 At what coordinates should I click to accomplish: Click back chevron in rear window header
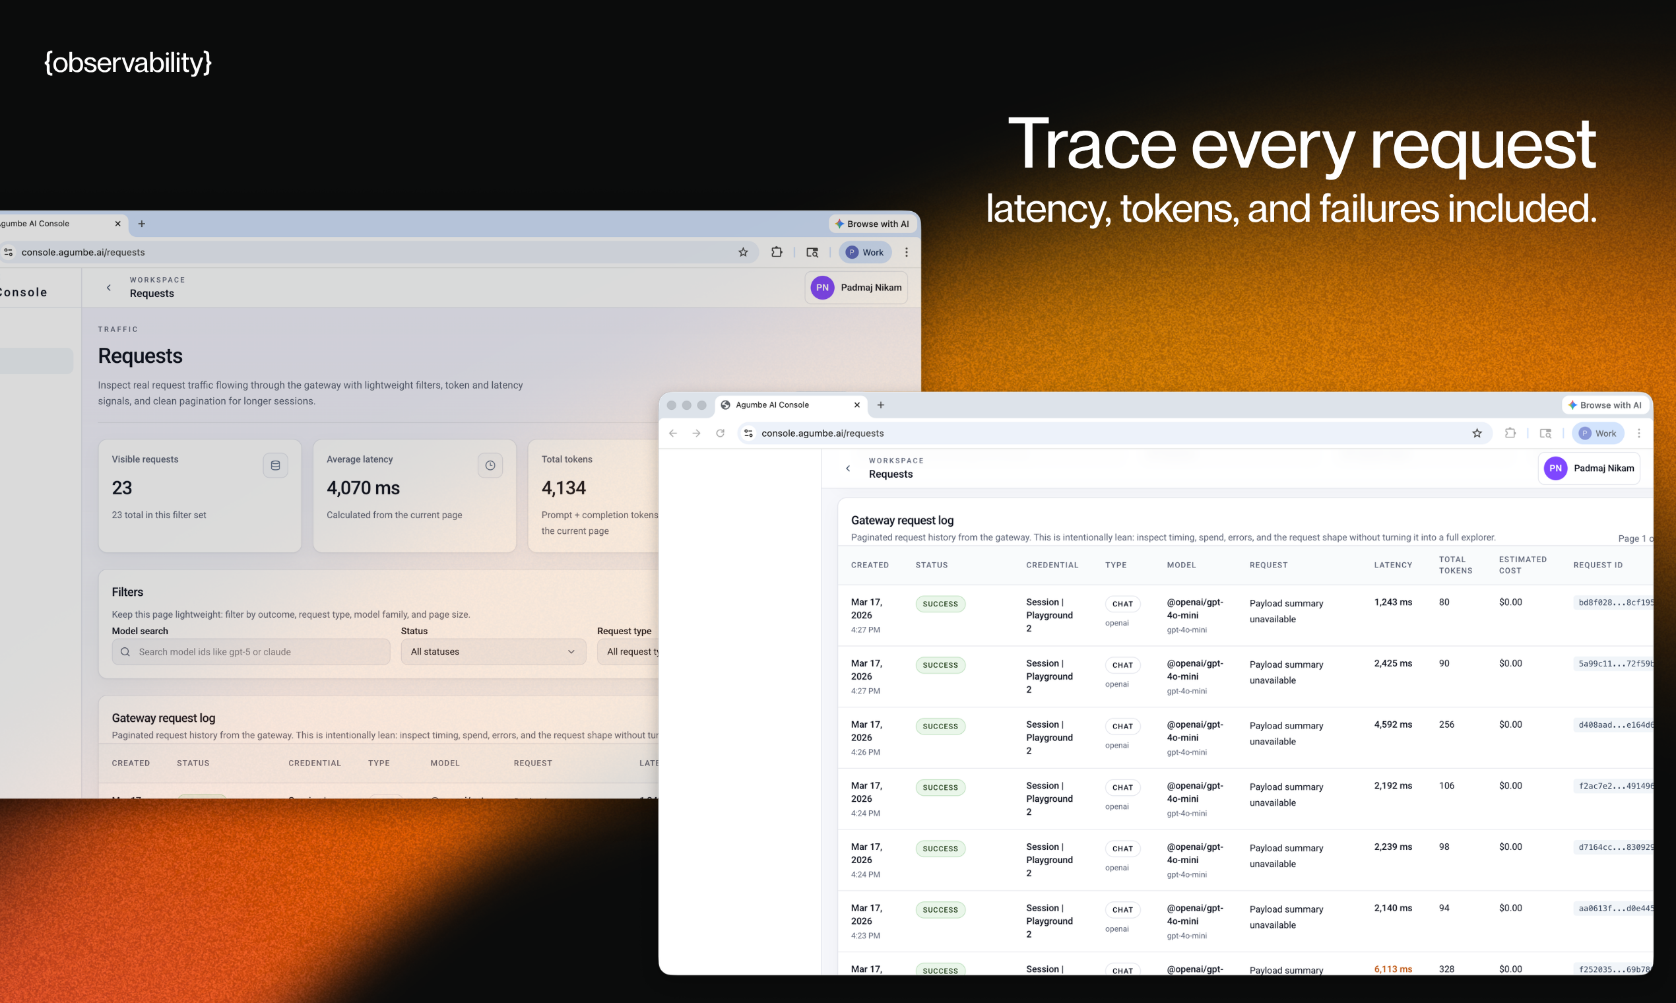click(109, 287)
